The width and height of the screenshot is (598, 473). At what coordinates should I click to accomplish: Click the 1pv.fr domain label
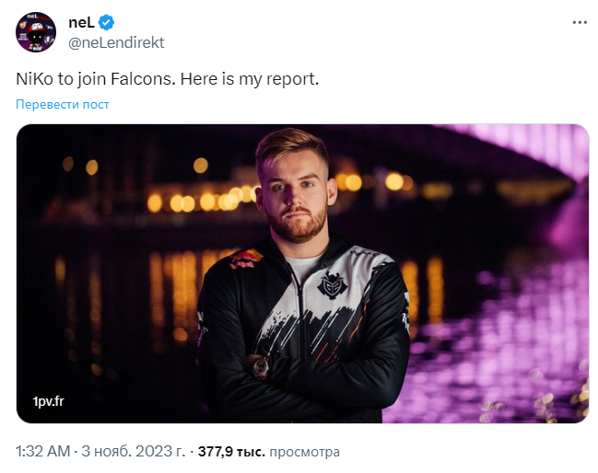click(47, 402)
